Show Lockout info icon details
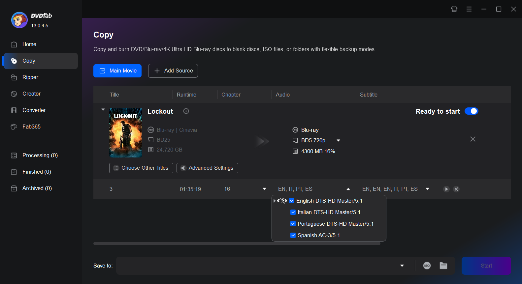The width and height of the screenshot is (522, 284). click(186, 111)
